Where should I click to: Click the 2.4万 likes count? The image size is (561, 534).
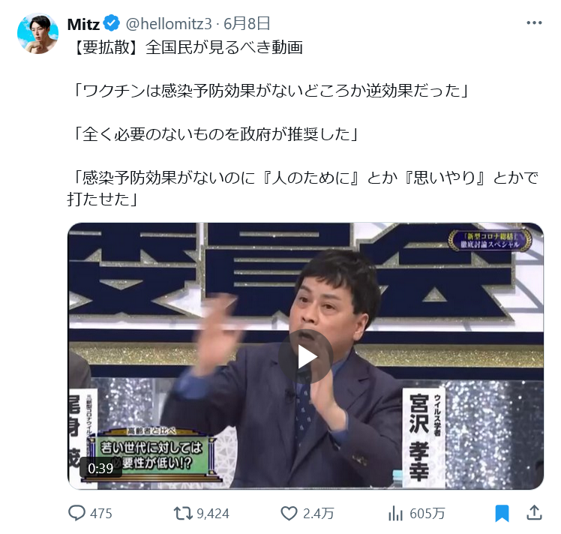point(319,514)
